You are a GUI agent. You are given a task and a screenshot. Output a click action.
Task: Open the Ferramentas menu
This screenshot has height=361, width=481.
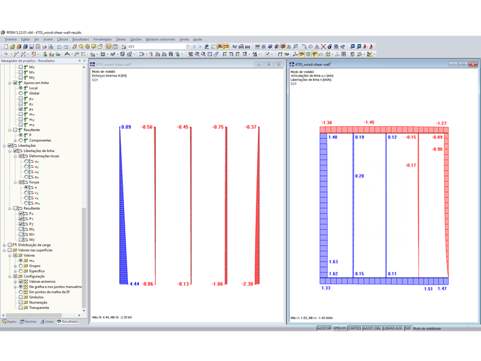(103, 39)
